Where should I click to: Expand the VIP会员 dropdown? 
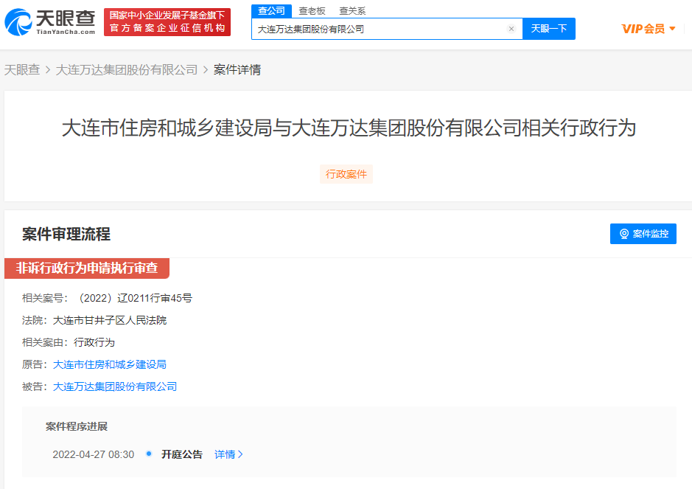(x=649, y=29)
